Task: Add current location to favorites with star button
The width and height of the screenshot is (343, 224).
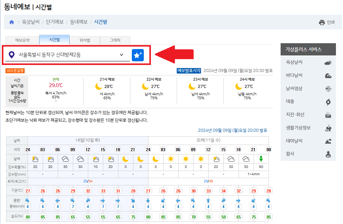Action: click(137, 55)
